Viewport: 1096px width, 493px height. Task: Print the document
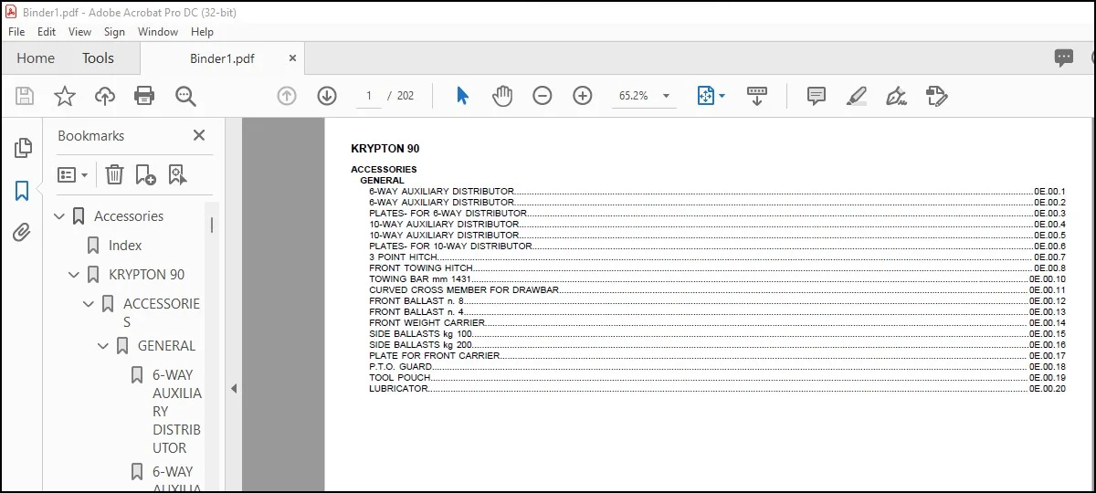click(144, 96)
